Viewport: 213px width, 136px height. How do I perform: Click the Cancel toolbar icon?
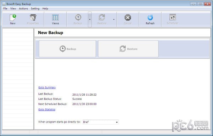[x=128, y=18]
